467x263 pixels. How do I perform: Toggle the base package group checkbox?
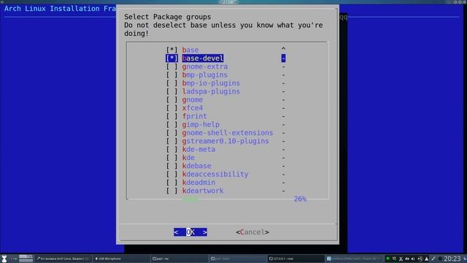[171, 50]
